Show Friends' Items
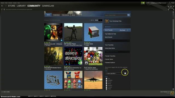The image size is (175, 98). (x=109, y=59)
